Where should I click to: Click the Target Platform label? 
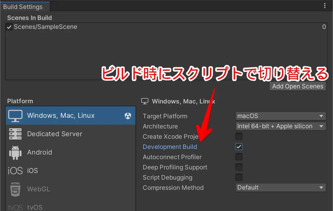pos(165,116)
